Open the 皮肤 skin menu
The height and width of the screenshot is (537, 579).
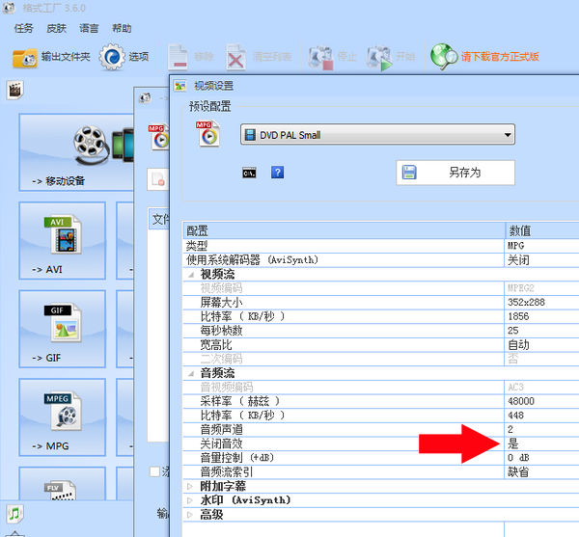57,28
